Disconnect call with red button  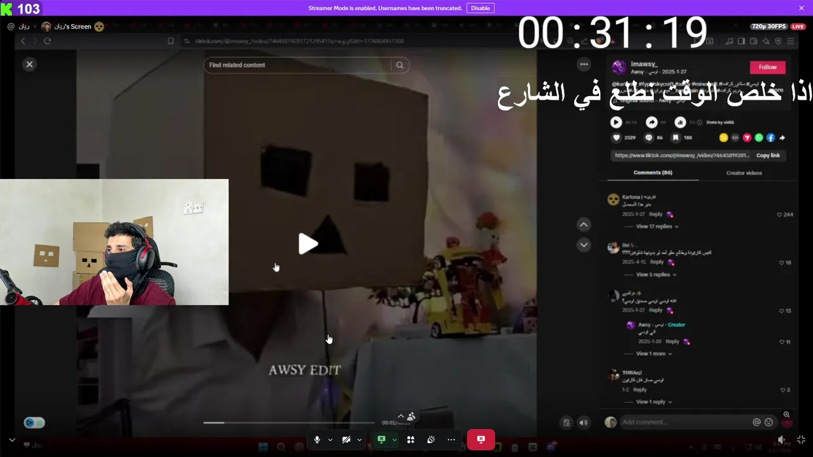tap(481, 439)
